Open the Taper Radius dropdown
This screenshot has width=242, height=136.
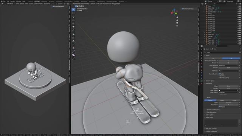coord(228,92)
